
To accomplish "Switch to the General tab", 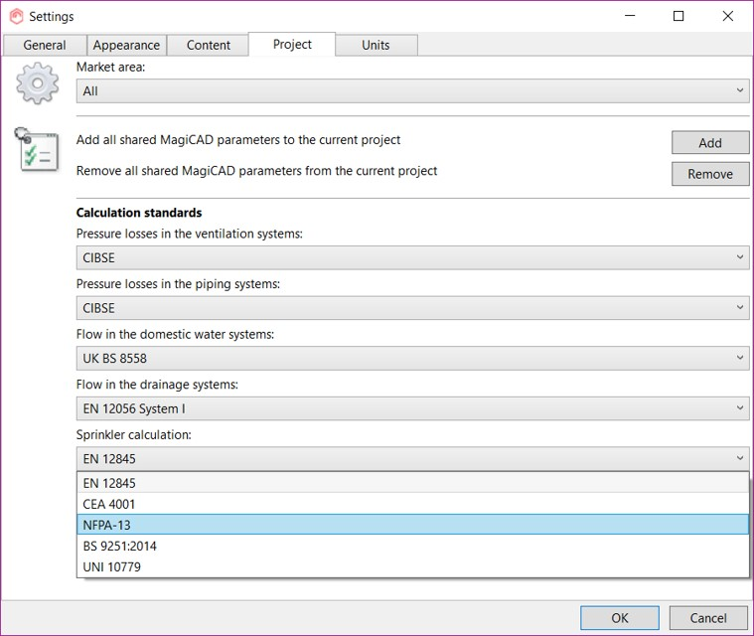I will [45, 45].
